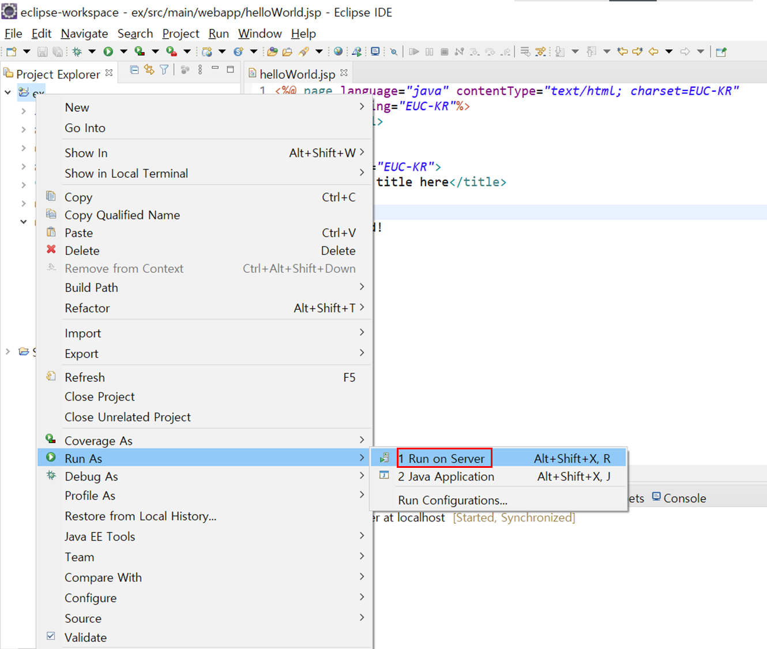Open the dropdown arrow beside the Debug icon

coord(92,51)
